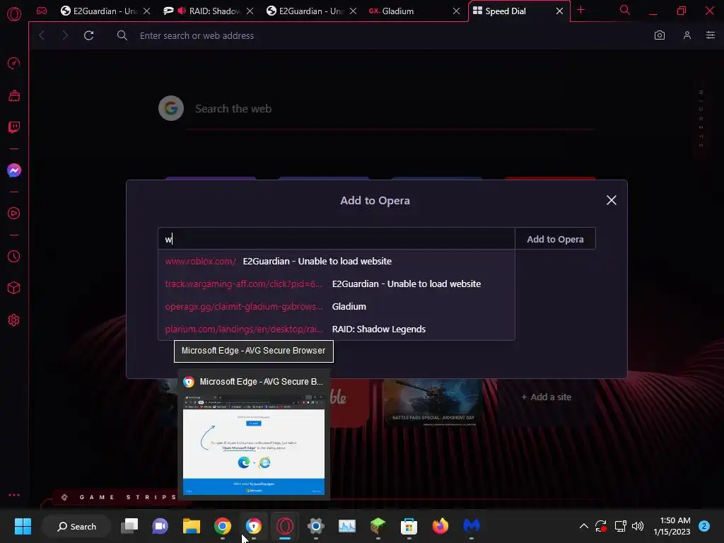Open File Explorer from taskbar
724x543 pixels.
(191, 526)
